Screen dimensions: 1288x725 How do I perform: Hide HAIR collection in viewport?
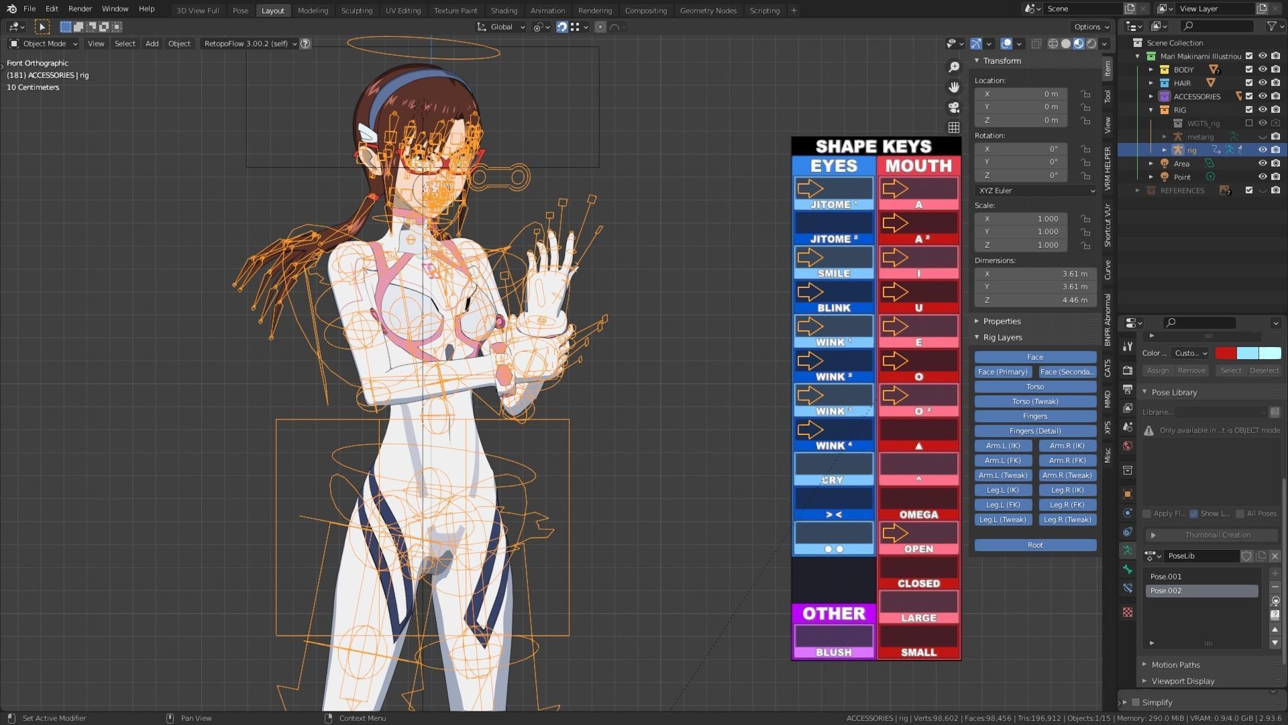[x=1263, y=83]
